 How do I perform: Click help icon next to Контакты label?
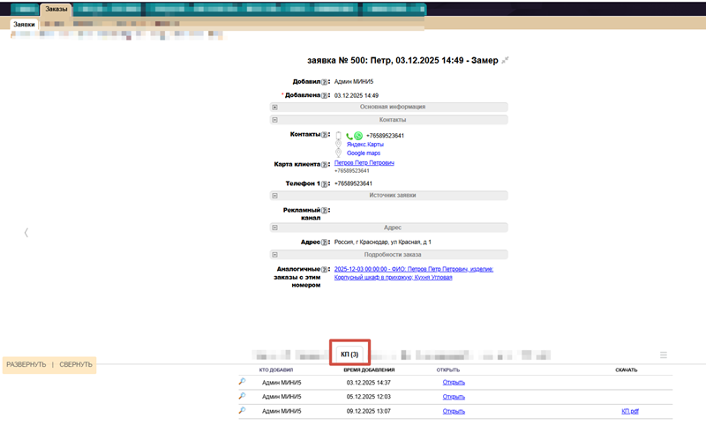coord(325,135)
